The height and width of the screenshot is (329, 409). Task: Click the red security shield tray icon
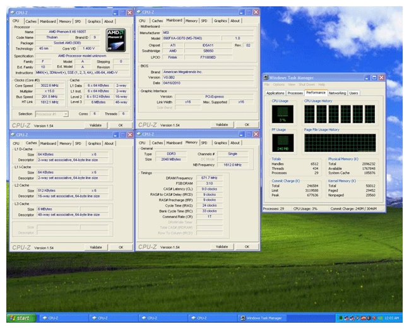[x=374, y=318]
